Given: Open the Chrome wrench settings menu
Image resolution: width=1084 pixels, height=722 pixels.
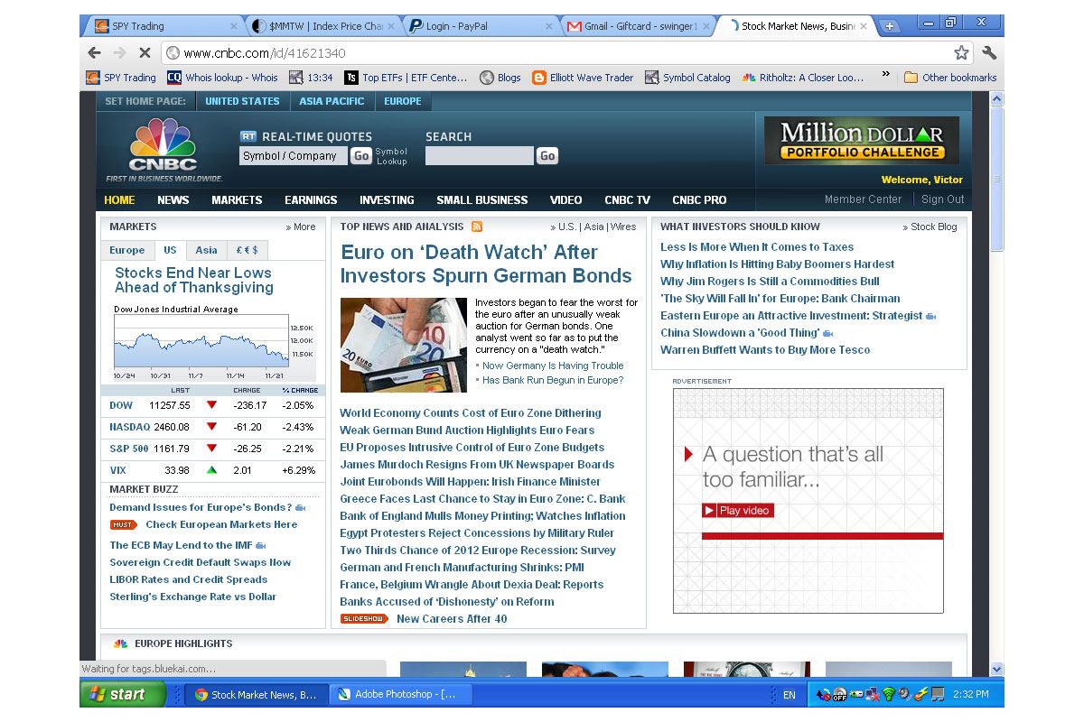Looking at the screenshot, I should pyautogui.click(x=988, y=52).
